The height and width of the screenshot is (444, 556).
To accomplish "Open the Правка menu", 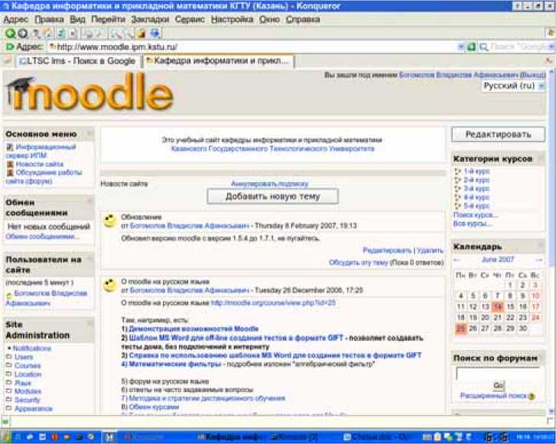I will 49,19.
